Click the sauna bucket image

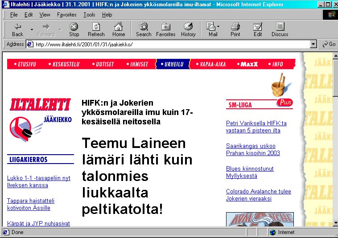click(280, 85)
